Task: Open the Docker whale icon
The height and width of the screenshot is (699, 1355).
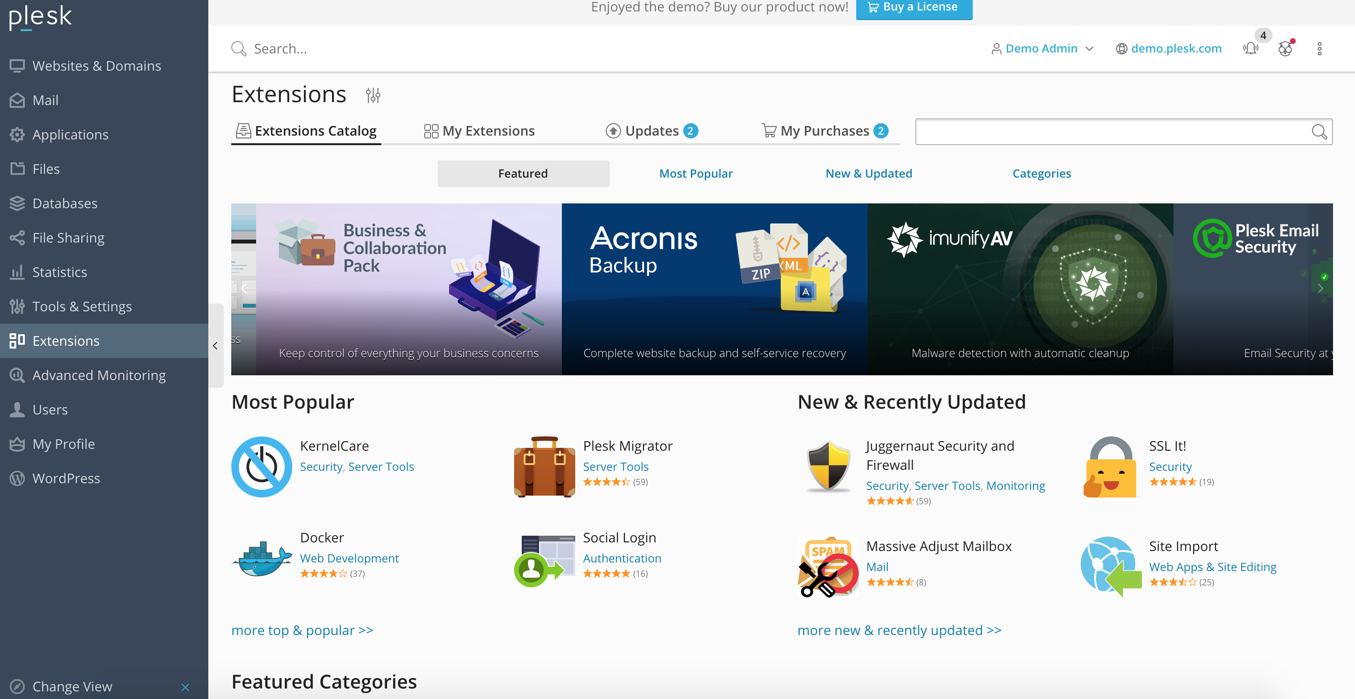Action: pyautogui.click(x=261, y=558)
